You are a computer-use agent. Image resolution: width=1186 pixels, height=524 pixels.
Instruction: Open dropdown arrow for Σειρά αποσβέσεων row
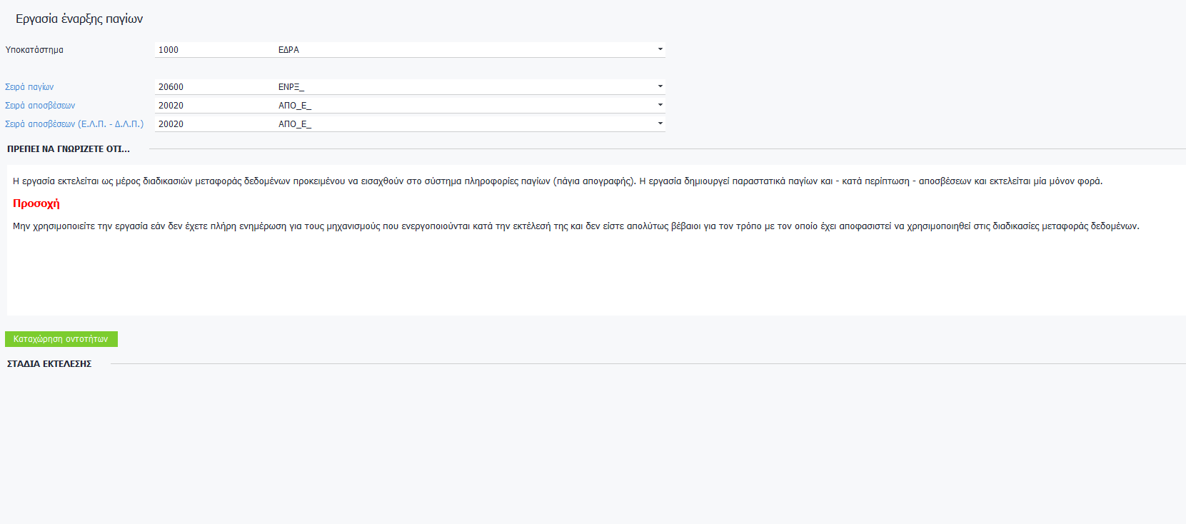click(x=660, y=105)
